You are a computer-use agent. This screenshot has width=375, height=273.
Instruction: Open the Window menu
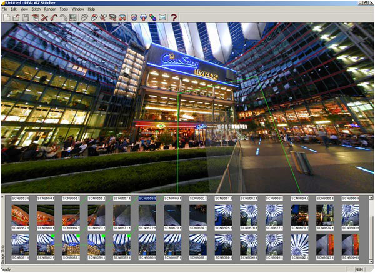[78, 9]
